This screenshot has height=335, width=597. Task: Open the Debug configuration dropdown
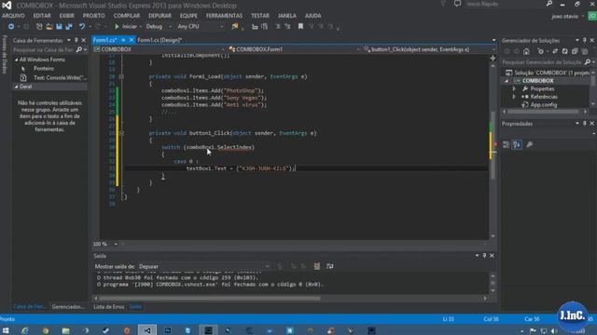[x=159, y=27]
